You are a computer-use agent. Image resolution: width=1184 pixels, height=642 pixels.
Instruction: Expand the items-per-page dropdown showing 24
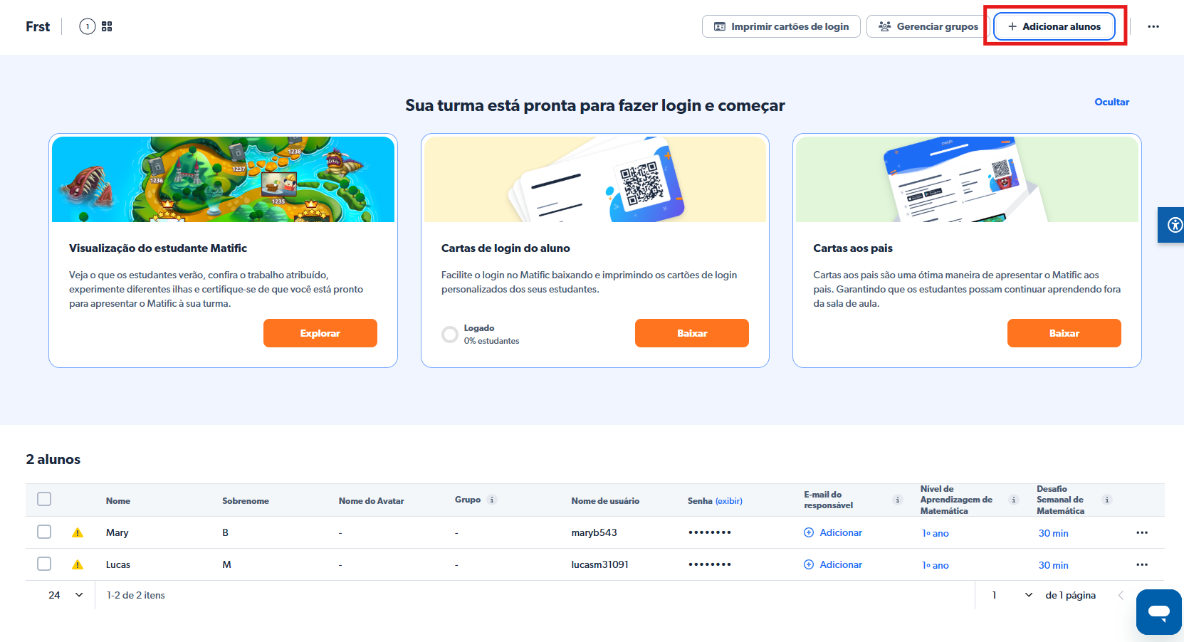66,595
